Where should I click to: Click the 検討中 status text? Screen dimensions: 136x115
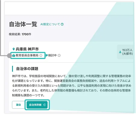pyautogui.click(x=52, y=55)
